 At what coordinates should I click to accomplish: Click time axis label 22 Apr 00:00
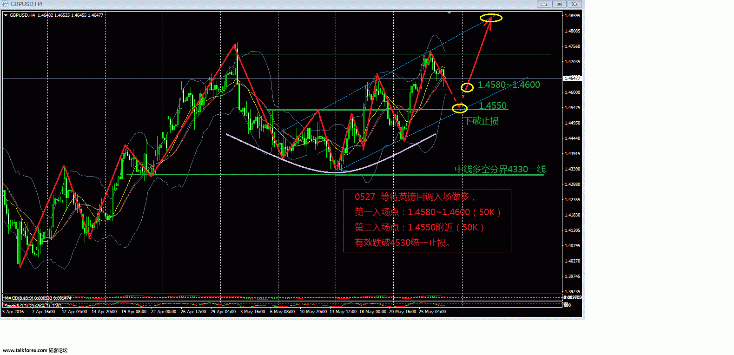[164, 312]
